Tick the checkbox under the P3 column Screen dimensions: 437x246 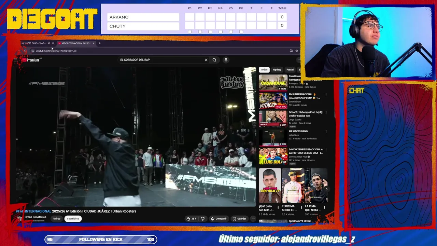[x=210, y=32]
